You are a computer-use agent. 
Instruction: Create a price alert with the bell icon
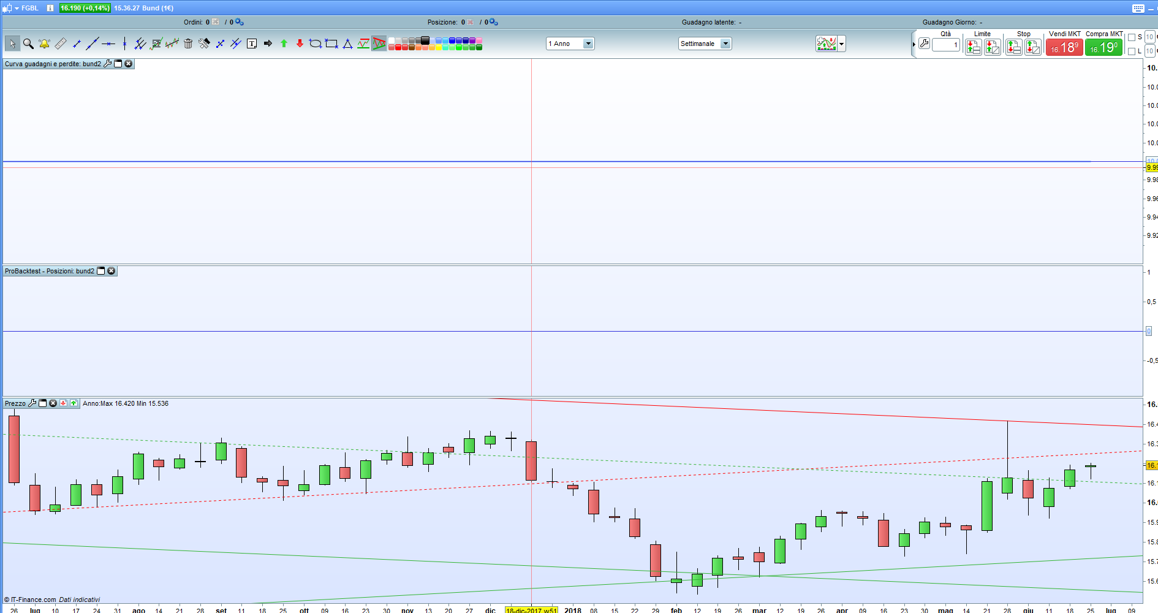(44, 44)
